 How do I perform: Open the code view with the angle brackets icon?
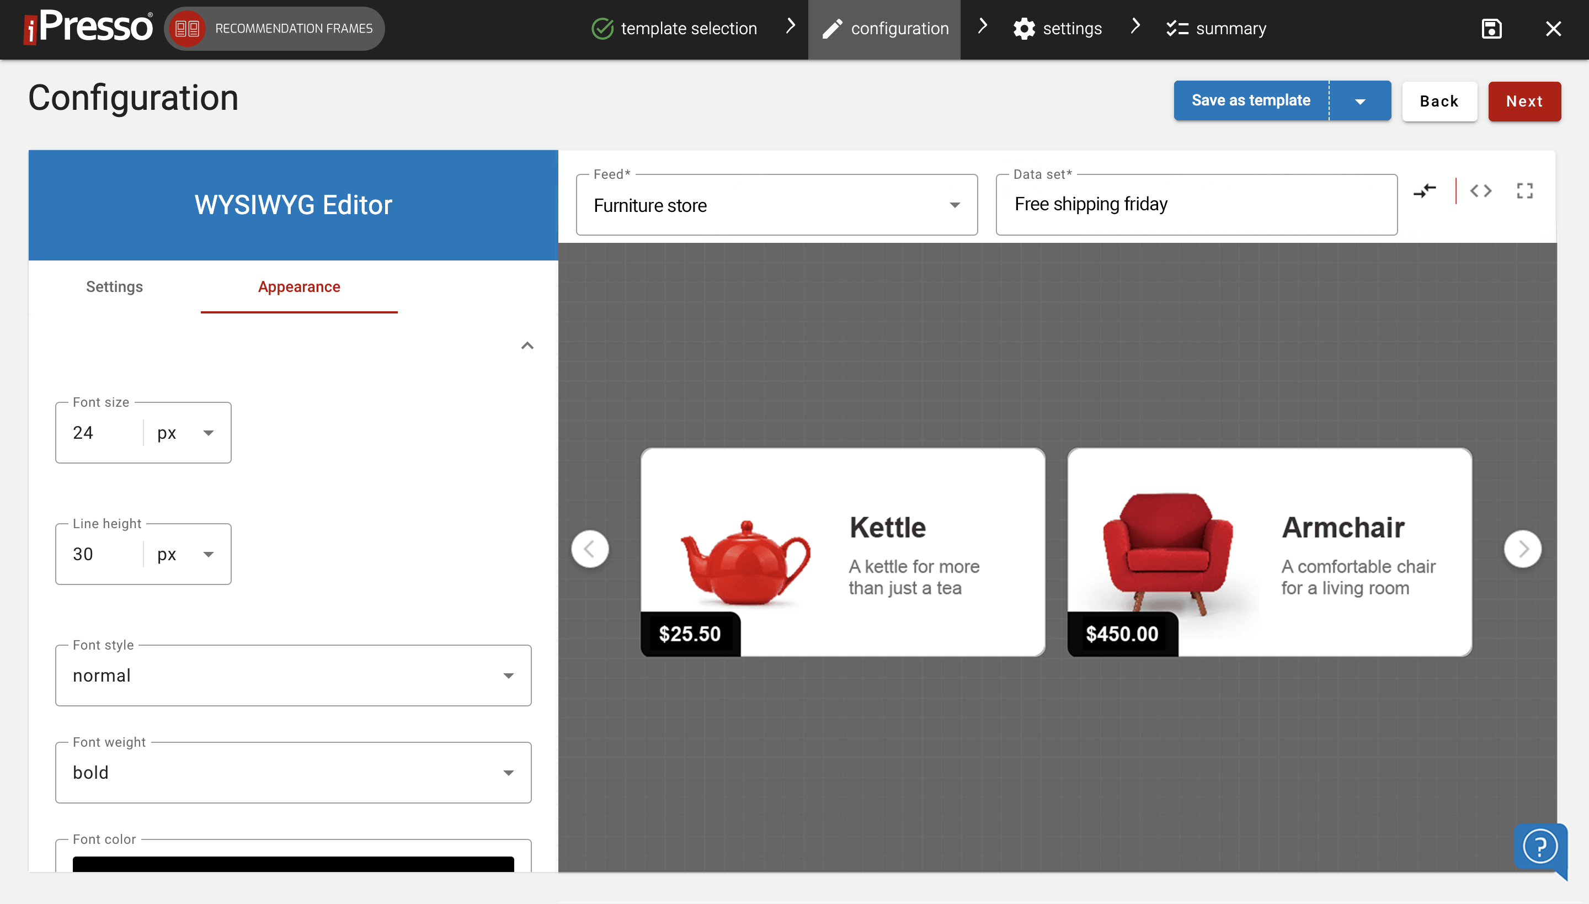[x=1481, y=191]
